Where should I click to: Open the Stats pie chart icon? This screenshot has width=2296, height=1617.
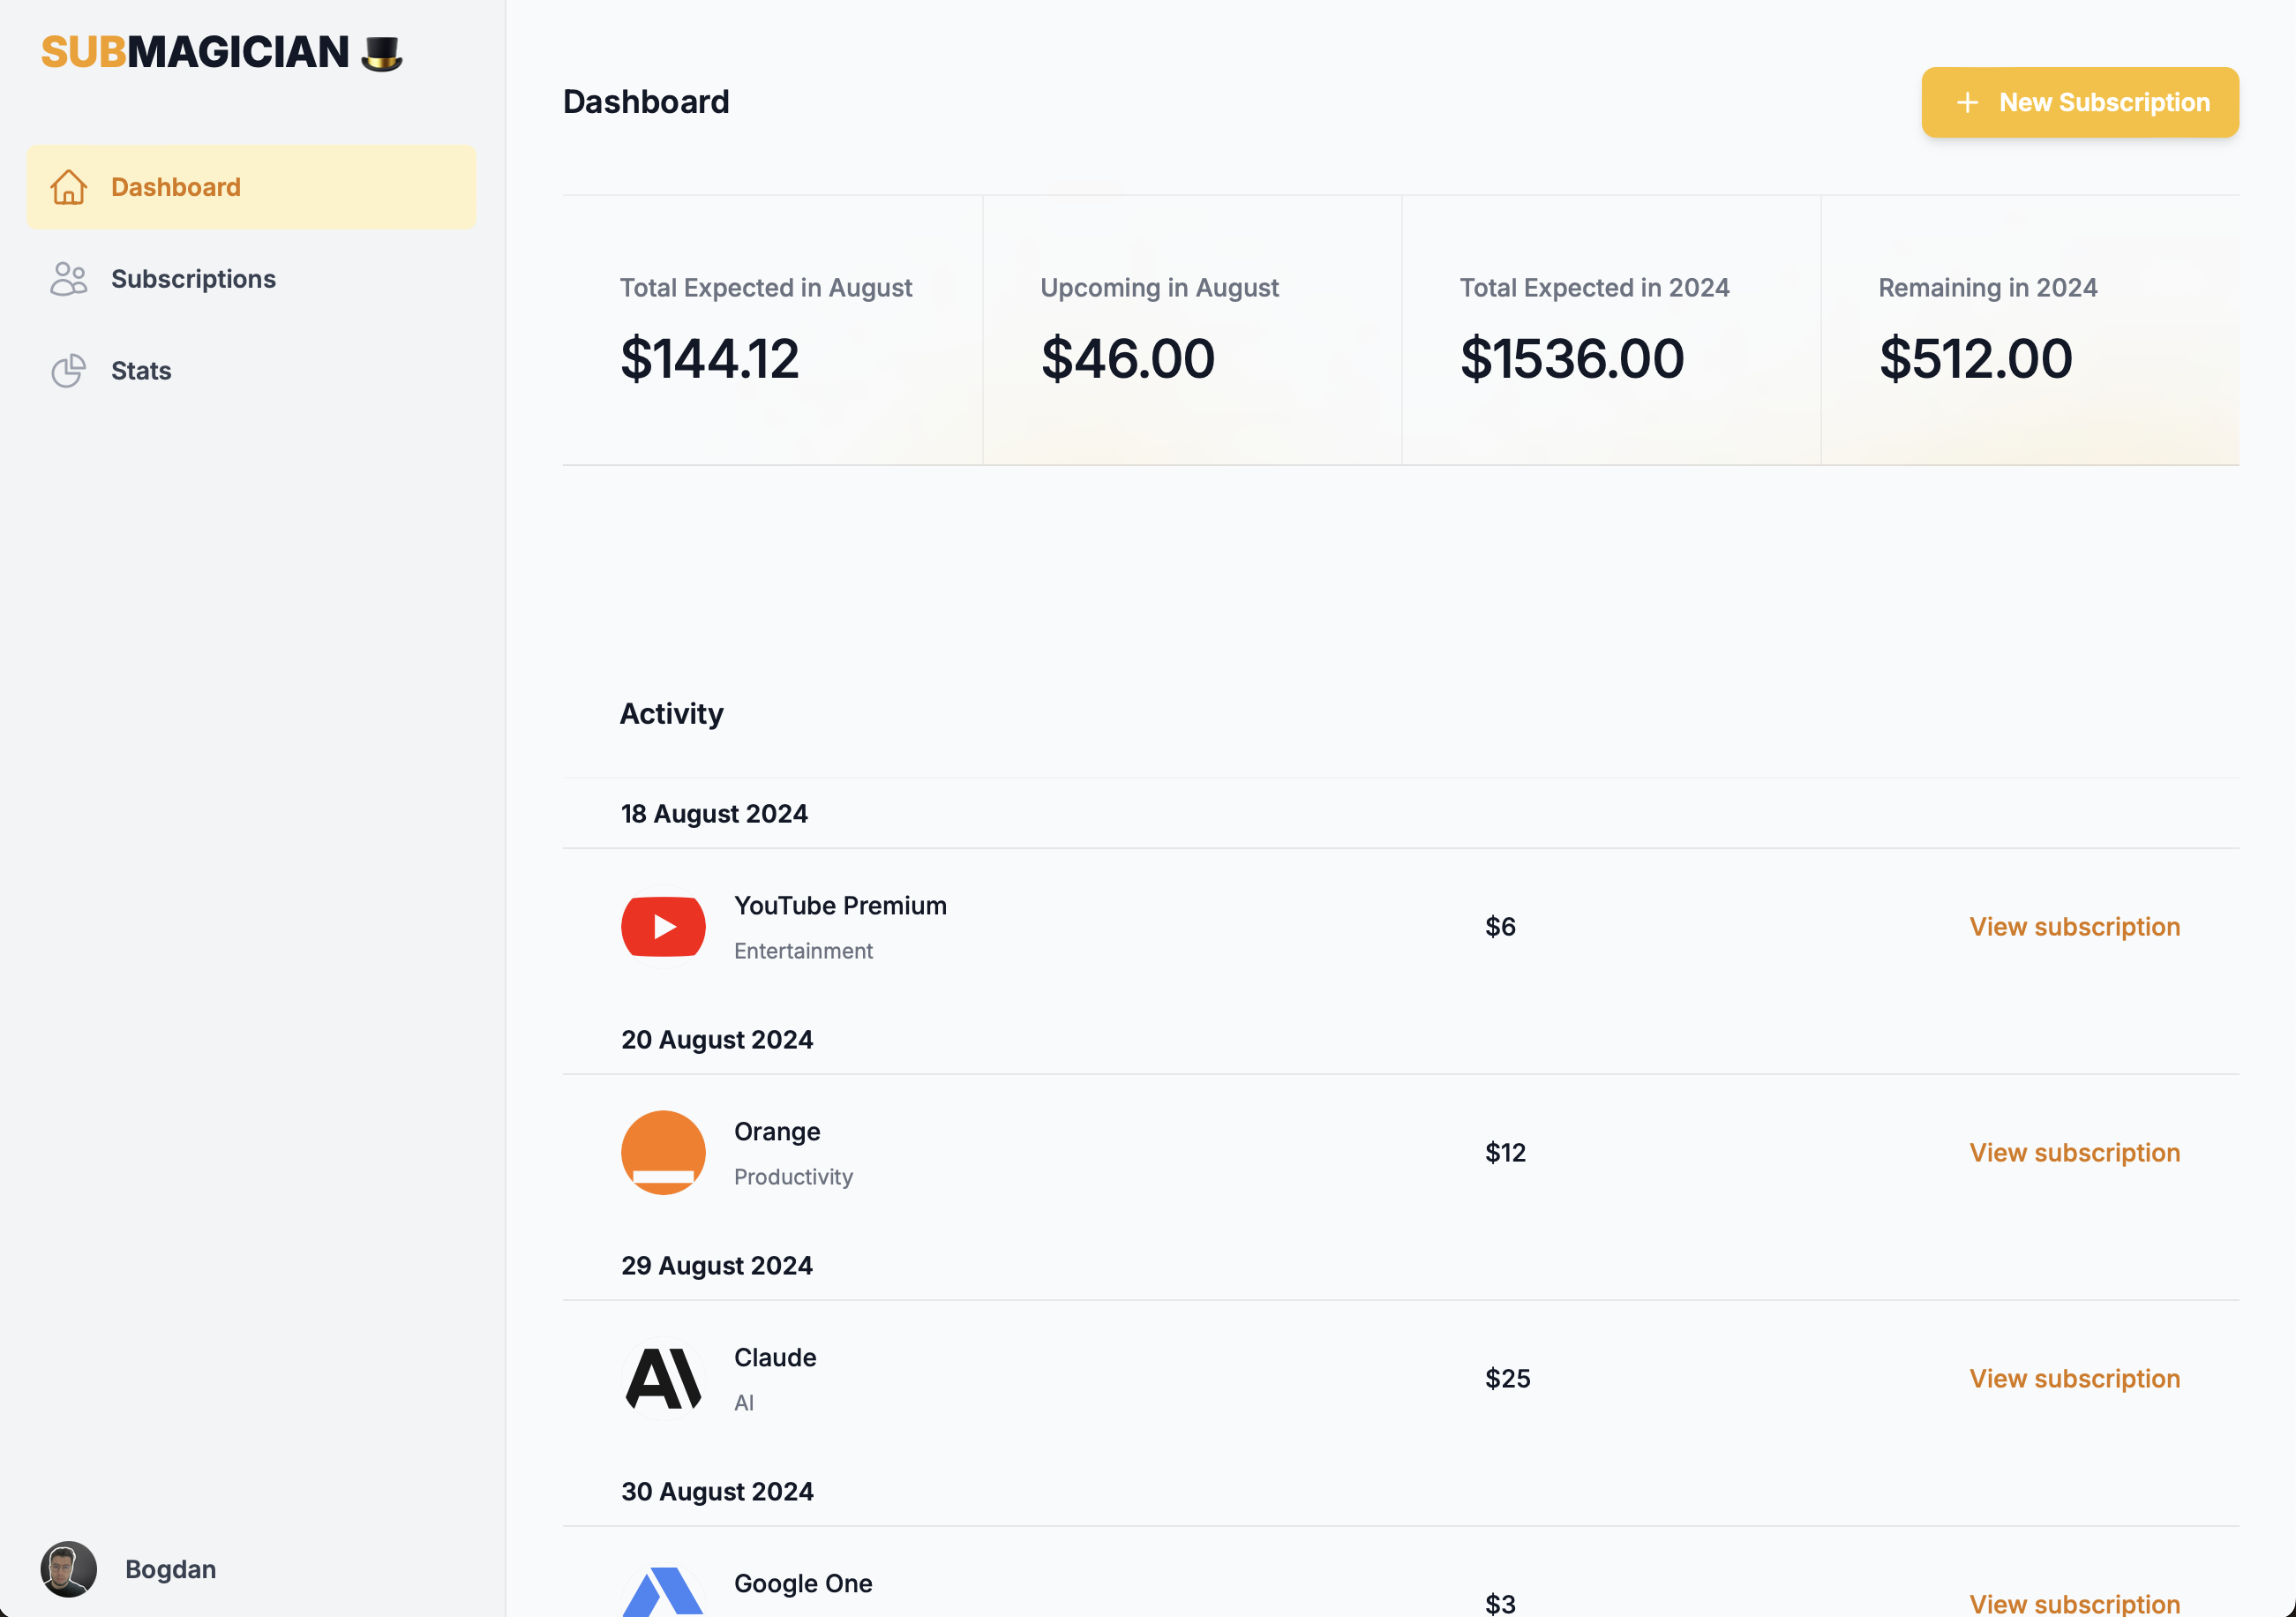coord(67,370)
